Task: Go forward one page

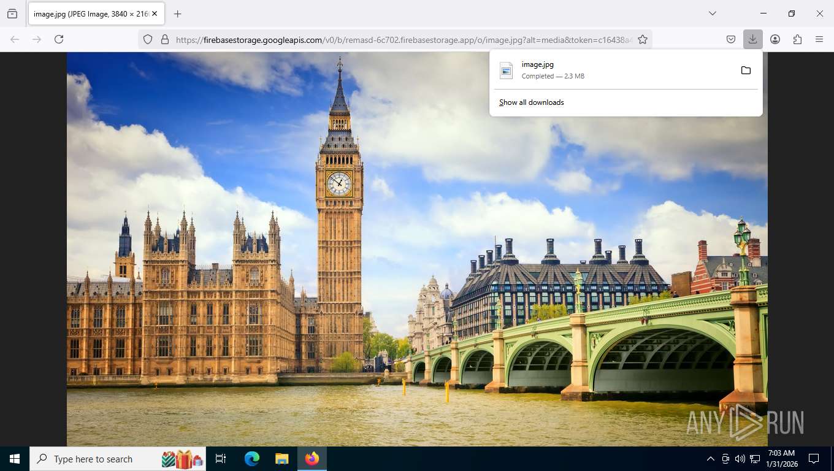Action: coord(37,39)
